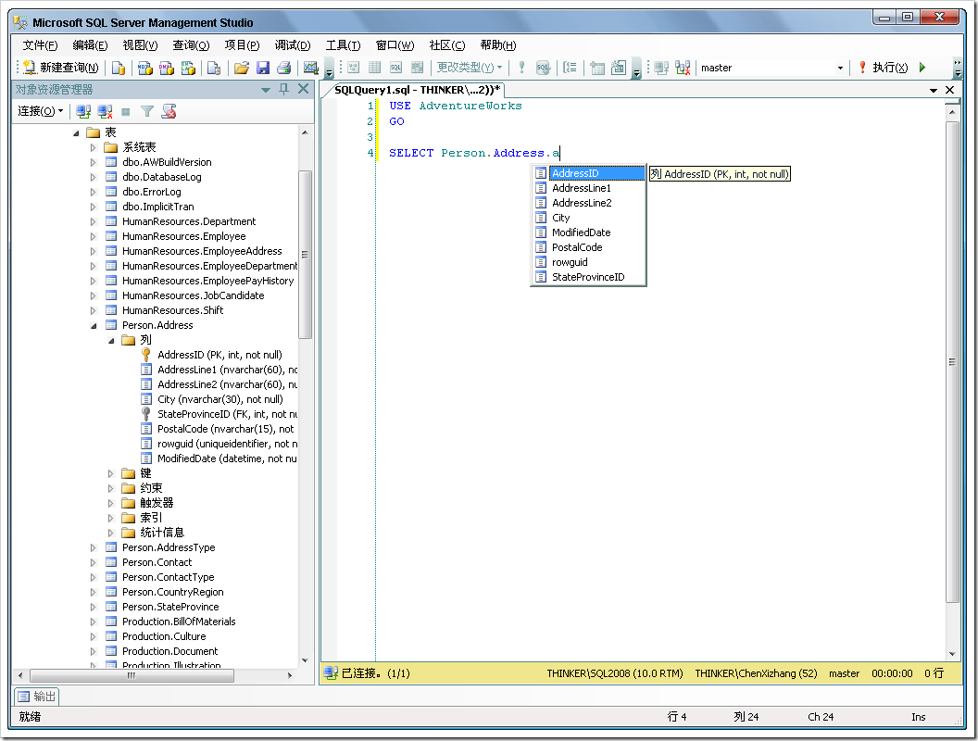Open the Change Type (更改类型) dropdown

[469, 68]
